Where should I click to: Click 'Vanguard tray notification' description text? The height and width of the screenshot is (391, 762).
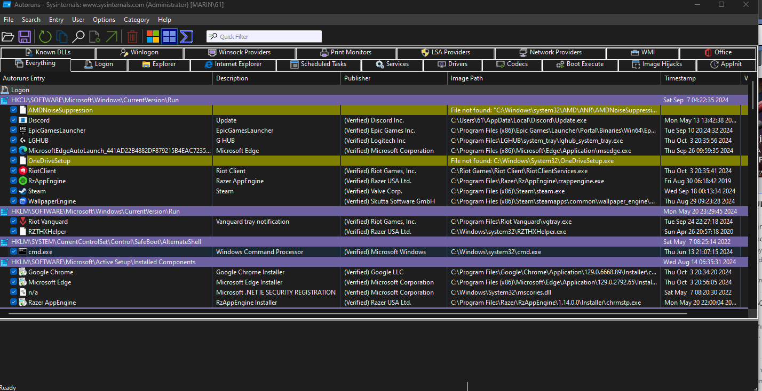click(252, 222)
